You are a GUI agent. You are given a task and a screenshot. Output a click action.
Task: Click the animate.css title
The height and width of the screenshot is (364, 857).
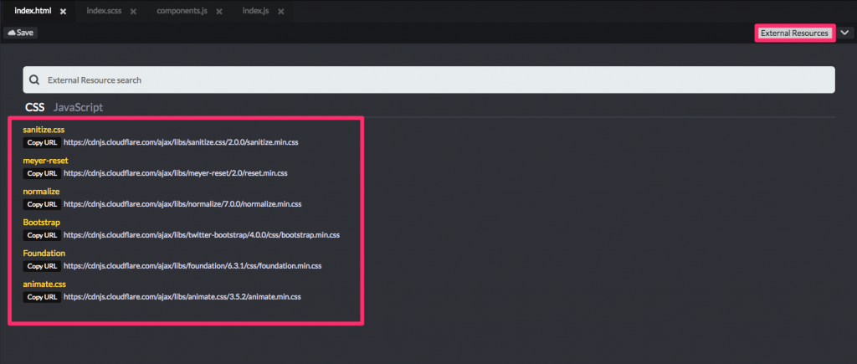(44, 285)
